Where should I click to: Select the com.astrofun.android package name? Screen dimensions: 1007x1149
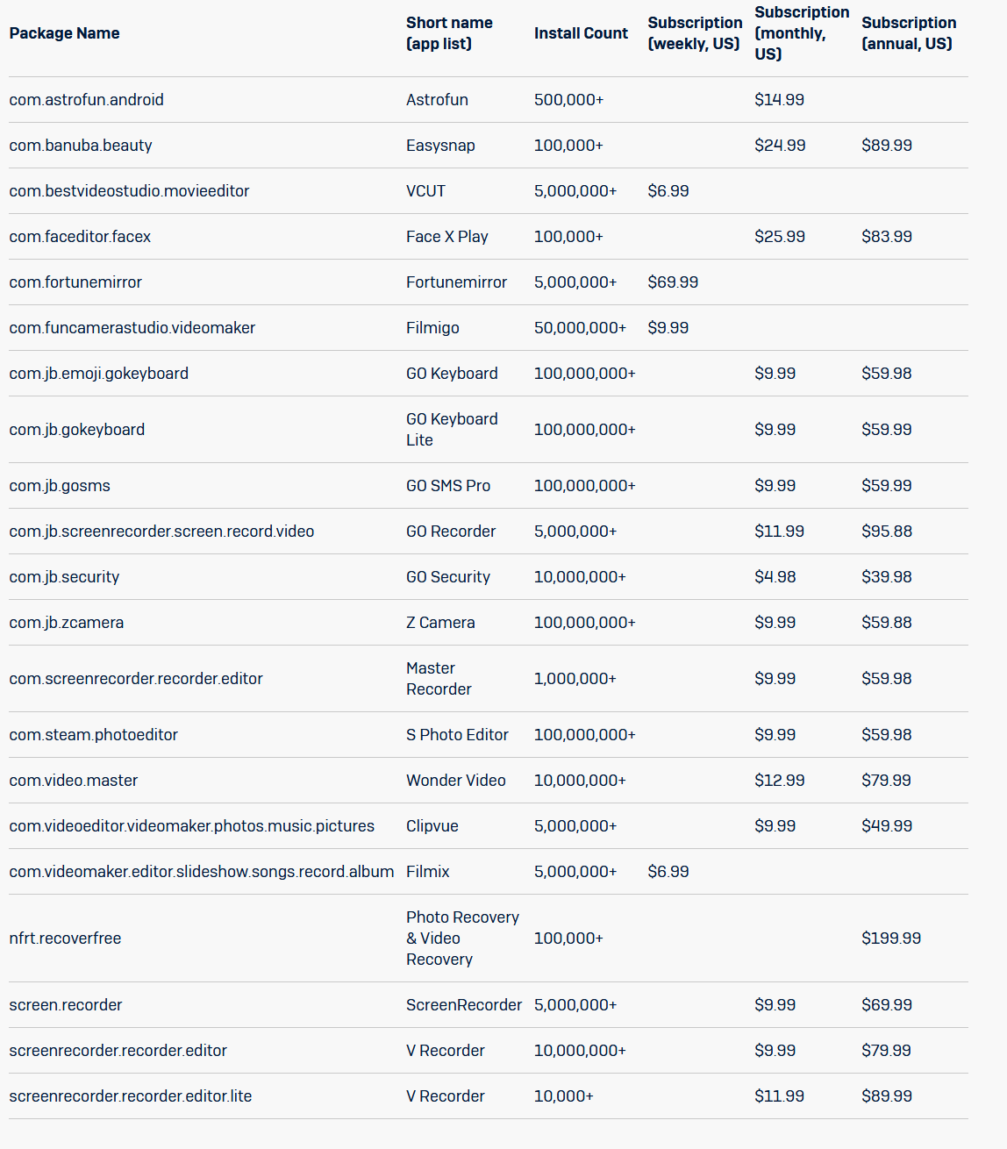pyautogui.click(x=86, y=100)
